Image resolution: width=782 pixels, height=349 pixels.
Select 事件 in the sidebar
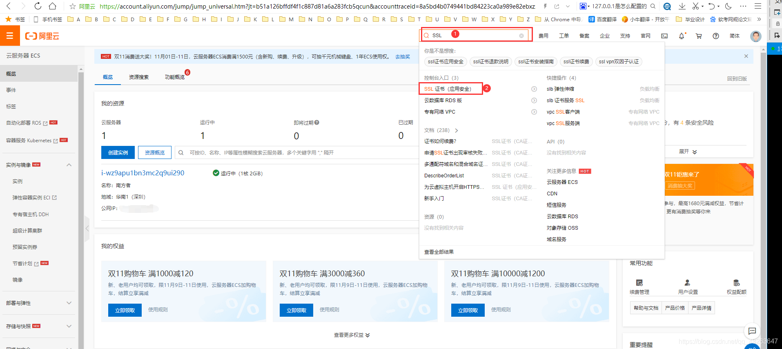tap(11, 90)
